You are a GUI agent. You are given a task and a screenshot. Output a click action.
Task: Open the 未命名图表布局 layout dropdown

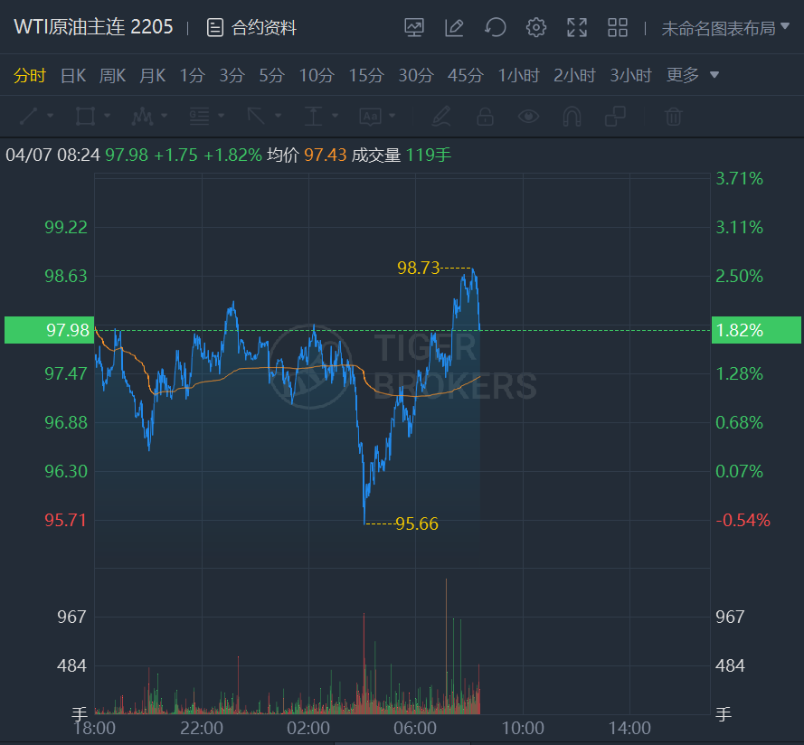725,28
